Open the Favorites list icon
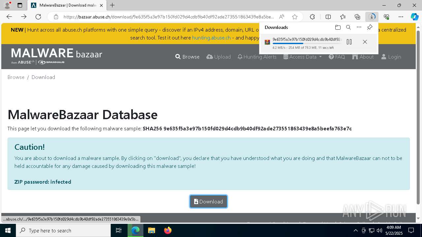422x237 pixels. pos(343,17)
